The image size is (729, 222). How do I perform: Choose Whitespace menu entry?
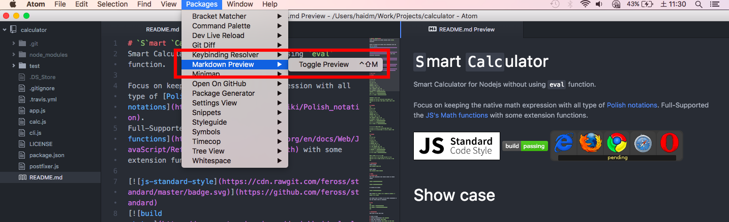click(235, 161)
